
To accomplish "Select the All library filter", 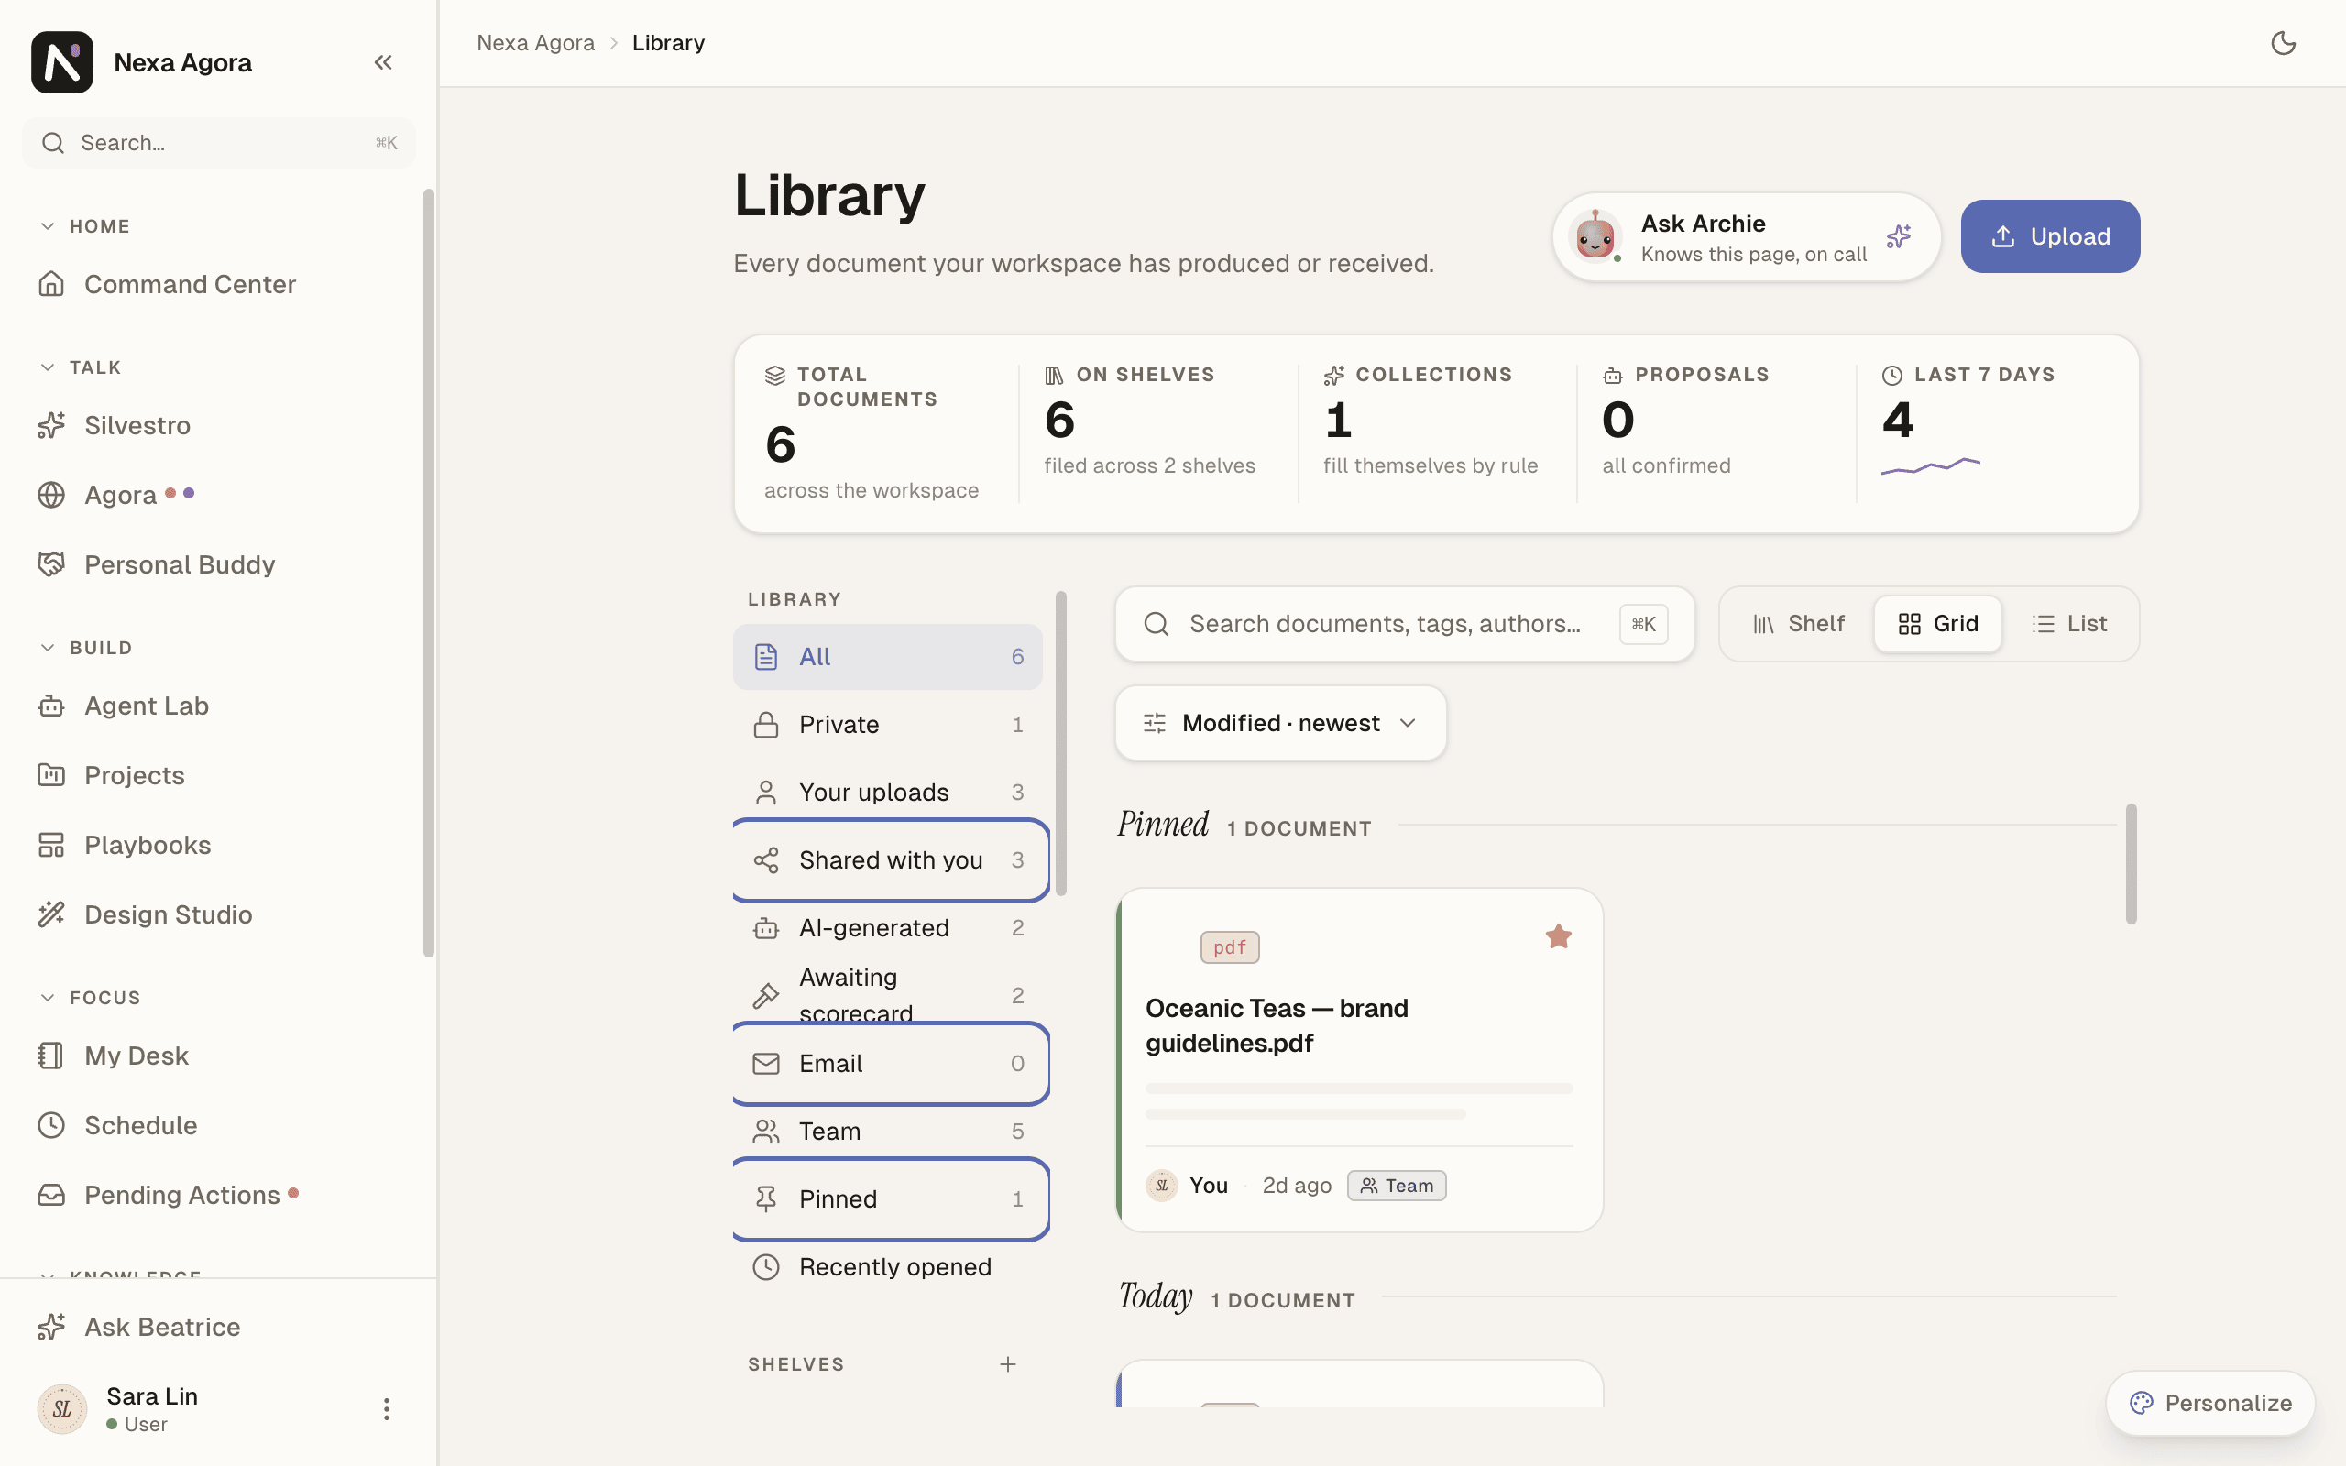I will [888, 656].
